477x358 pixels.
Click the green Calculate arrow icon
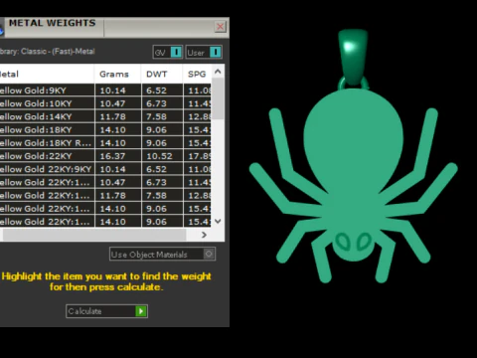[141, 311]
